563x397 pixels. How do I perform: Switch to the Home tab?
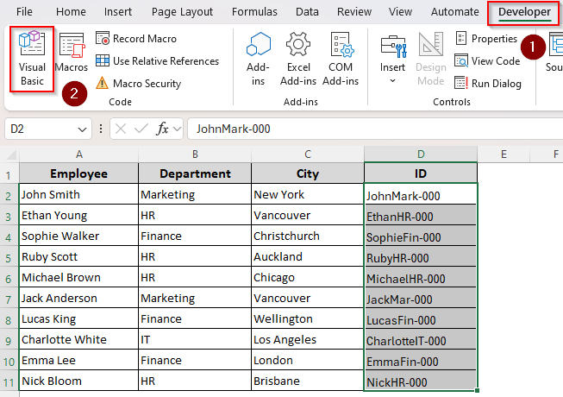pyautogui.click(x=71, y=12)
